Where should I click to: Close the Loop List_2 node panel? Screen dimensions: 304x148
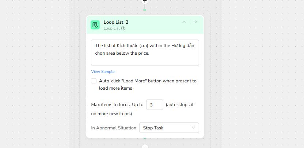pyautogui.click(x=196, y=22)
